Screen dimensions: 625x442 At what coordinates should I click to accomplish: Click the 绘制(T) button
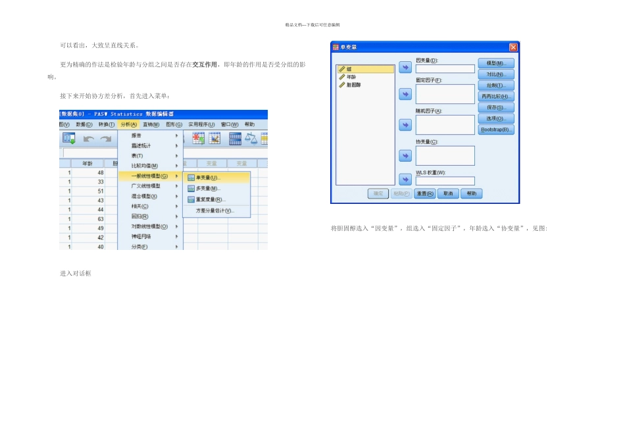496,86
